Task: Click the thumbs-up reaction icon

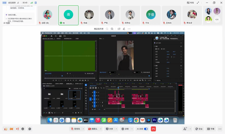Action: click(x=6, y=129)
